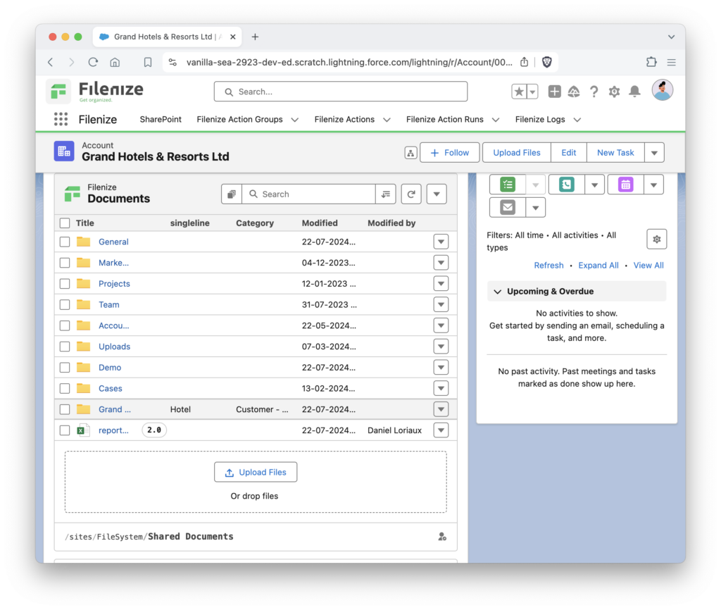Viewport: 721px width, 610px height.
Task: Click the browser address bar URL
Action: [x=349, y=62]
